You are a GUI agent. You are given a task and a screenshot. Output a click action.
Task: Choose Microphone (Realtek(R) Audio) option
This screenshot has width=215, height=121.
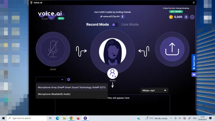pos(72,94)
